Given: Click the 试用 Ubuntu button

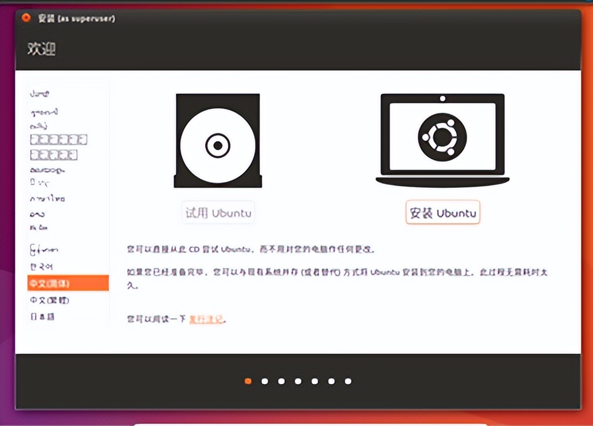Looking at the screenshot, I should pos(217,213).
